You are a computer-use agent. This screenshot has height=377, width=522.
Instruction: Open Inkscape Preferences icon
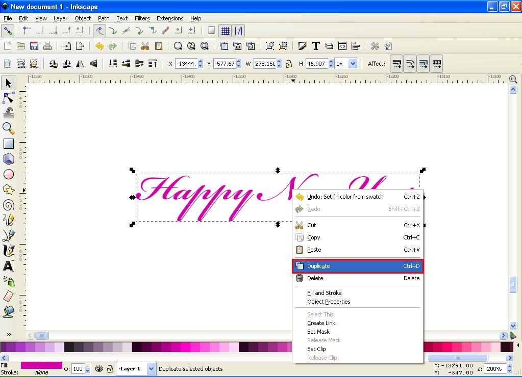click(375, 46)
